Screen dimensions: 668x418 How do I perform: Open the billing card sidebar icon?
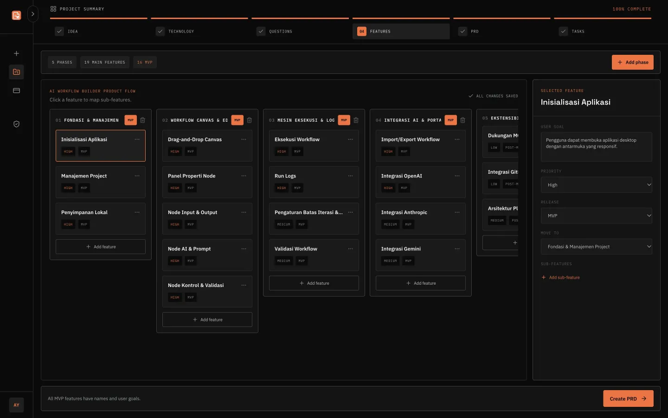click(16, 91)
